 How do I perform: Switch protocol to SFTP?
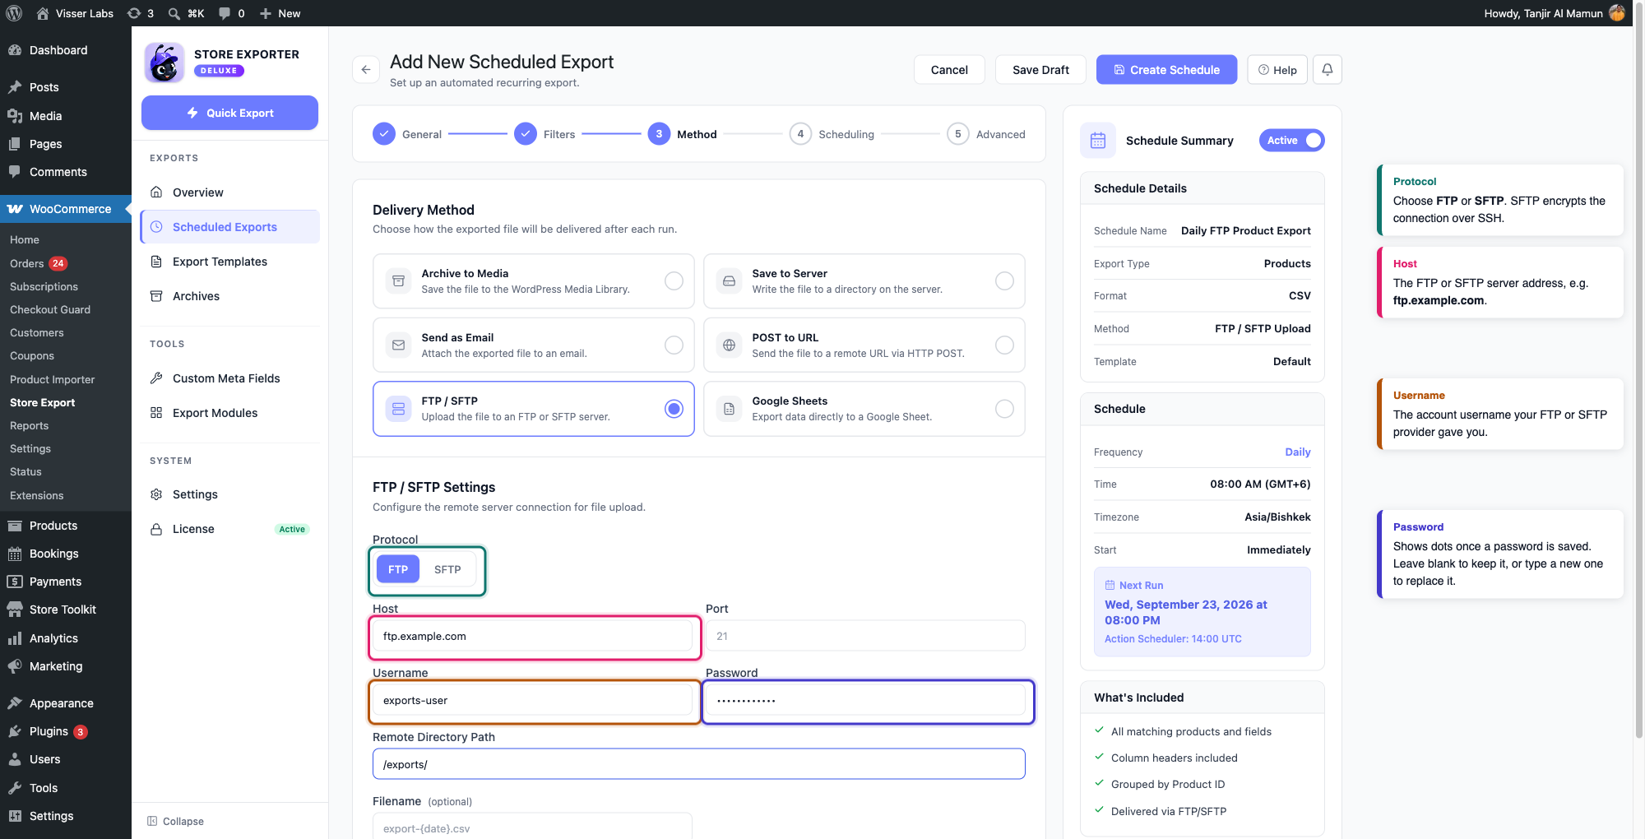[x=447, y=569]
